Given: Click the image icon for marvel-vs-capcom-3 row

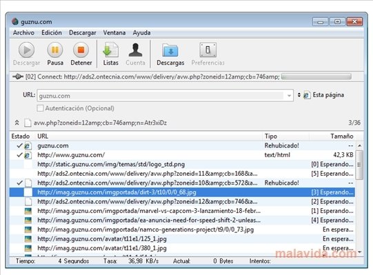Looking at the screenshot, I should point(28,211).
